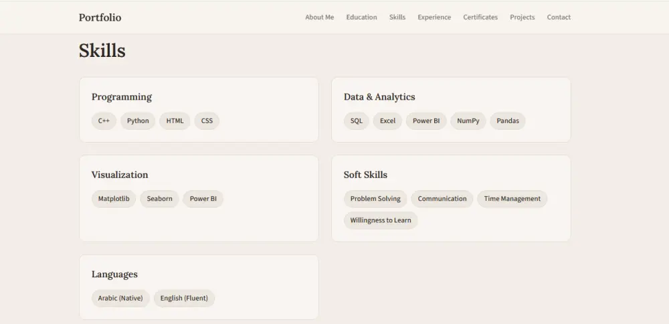Select the Matplotlib tag under Visualization
The image size is (669, 324).
pos(114,199)
